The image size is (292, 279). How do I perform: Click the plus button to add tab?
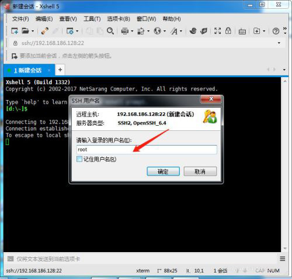pos(60,70)
